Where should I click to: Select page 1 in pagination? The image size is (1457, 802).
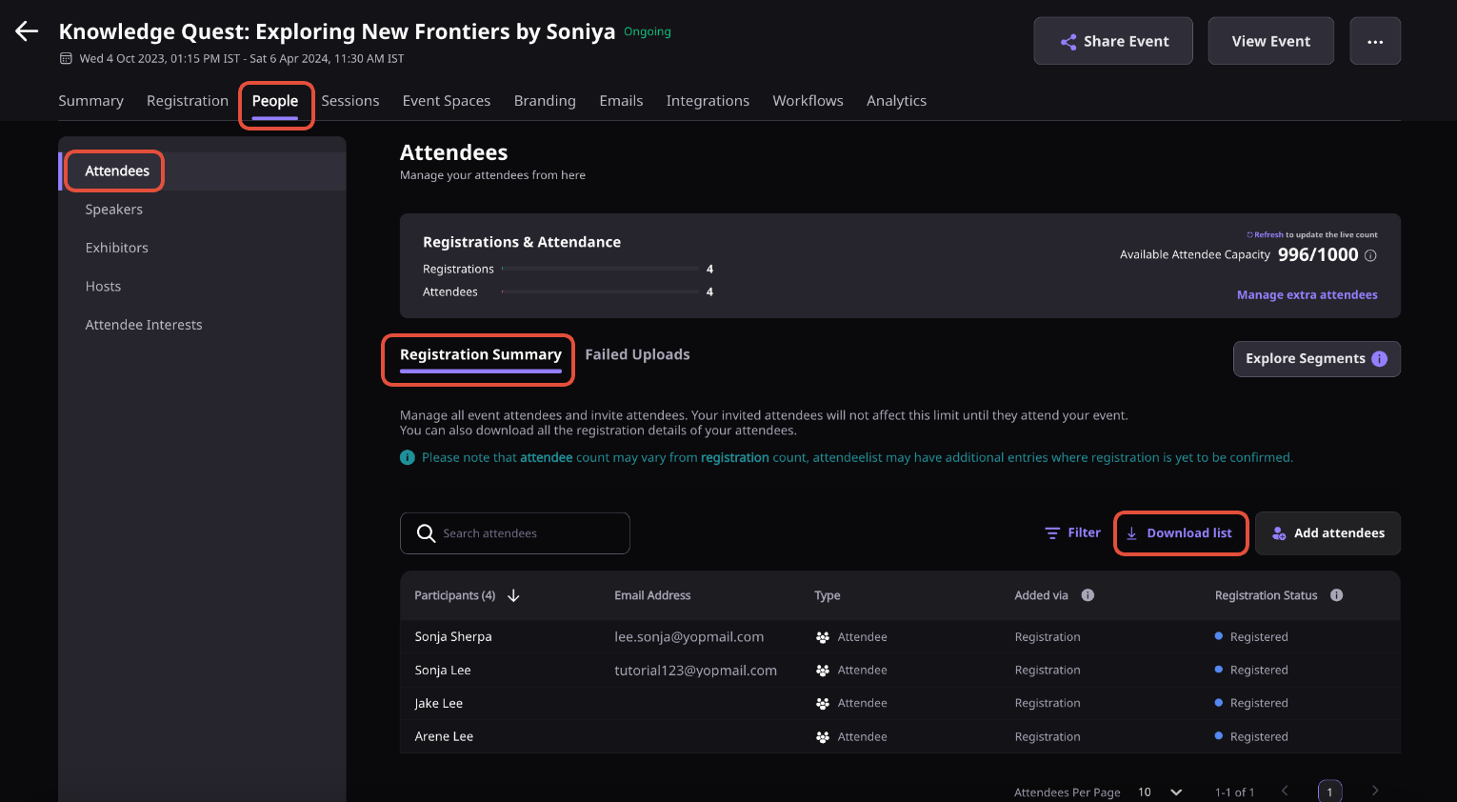tap(1329, 792)
